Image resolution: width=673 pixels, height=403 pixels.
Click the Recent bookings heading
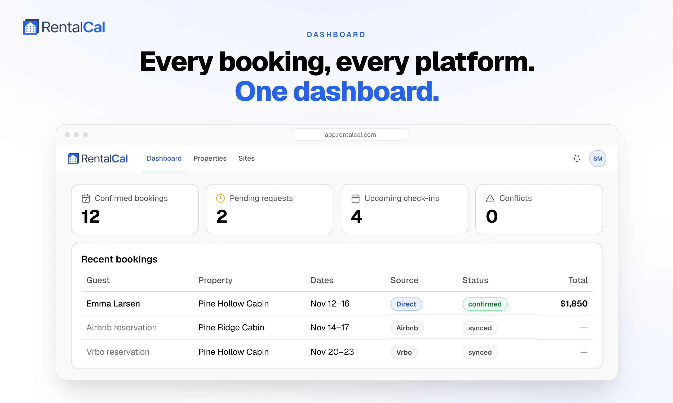pyautogui.click(x=119, y=259)
